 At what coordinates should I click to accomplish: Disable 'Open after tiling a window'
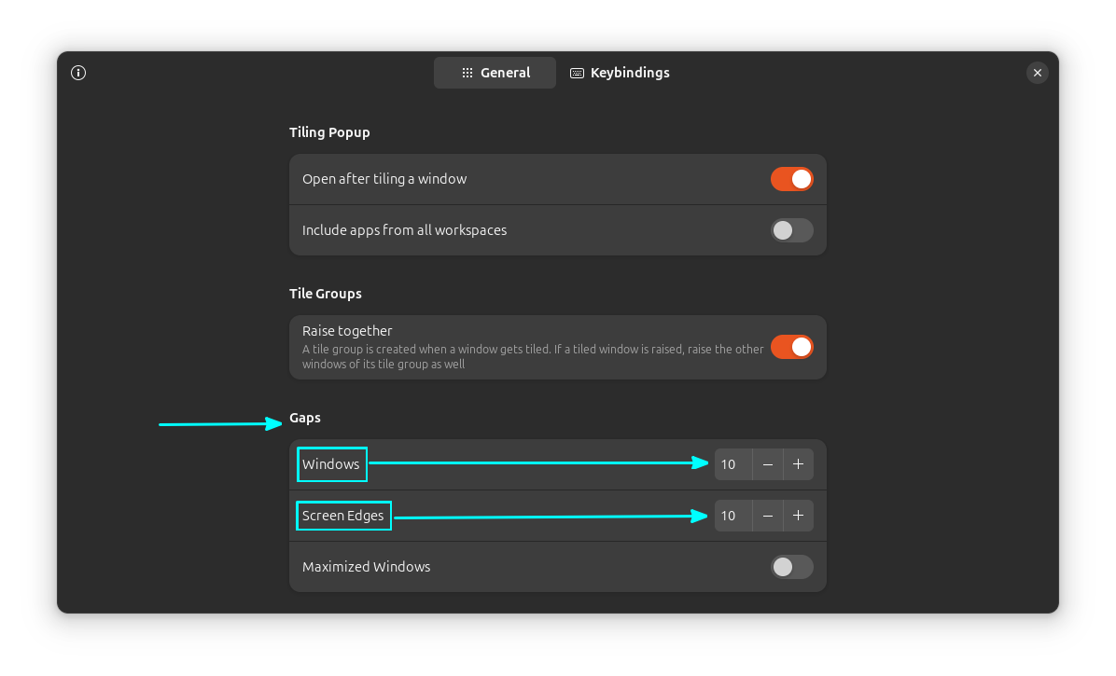click(791, 178)
